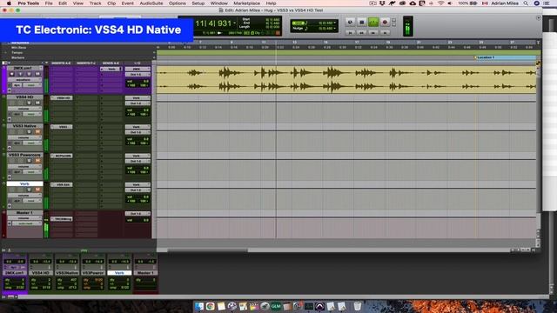
Task: Toggle mute on the VSS3 Powercore track
Action: (x=37, y=161)
